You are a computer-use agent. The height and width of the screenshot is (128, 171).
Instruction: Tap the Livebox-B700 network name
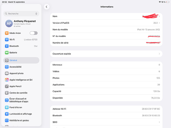[x=31, y=40]
